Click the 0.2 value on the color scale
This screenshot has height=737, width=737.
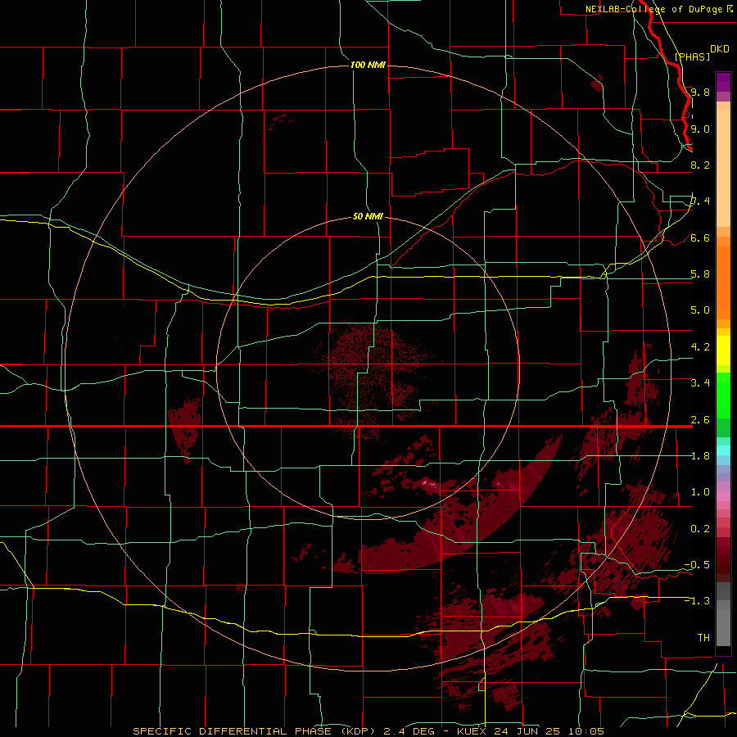[x=700, y=529]
